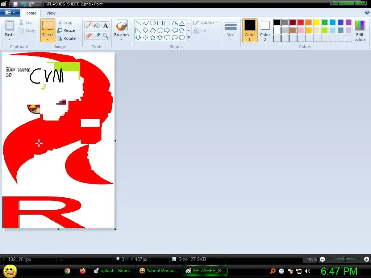Move Shapes gallery down one row

[x=188, y=30]
